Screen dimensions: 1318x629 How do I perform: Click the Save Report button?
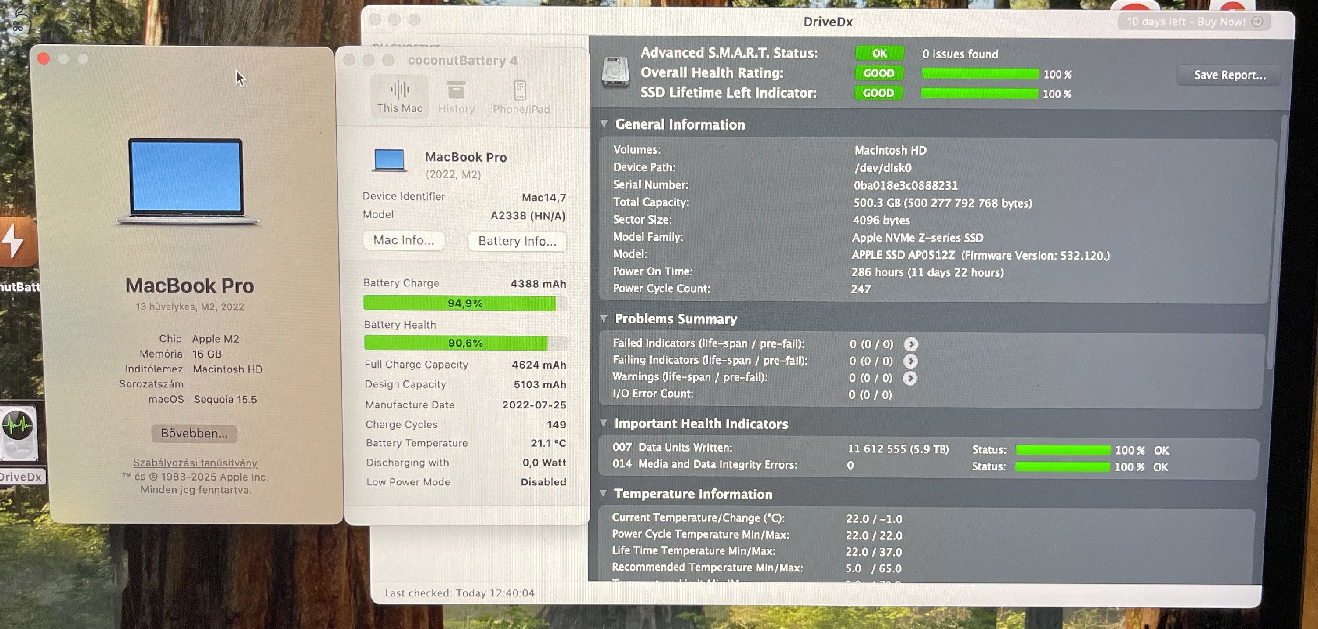[1229, 75]
